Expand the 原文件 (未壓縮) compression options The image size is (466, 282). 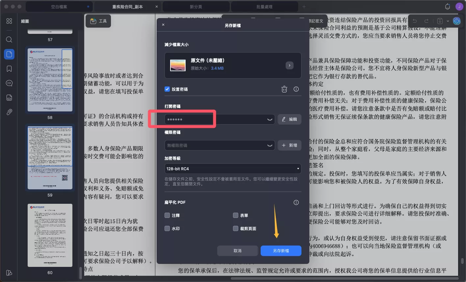[x=289, y=65]
